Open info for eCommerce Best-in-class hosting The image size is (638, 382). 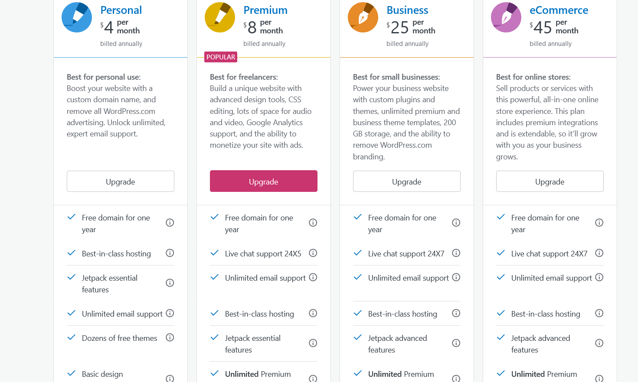click(599, 313)
